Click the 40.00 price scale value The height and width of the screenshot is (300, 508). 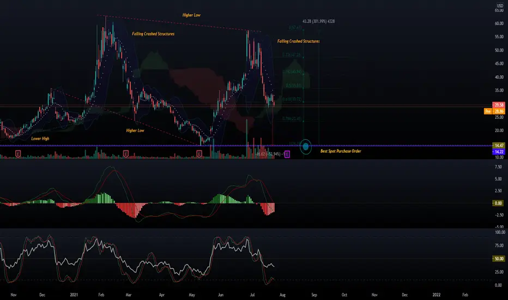pyautogui.click(x=499, y=77)
